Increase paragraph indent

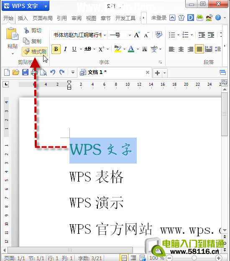point(211,35)
